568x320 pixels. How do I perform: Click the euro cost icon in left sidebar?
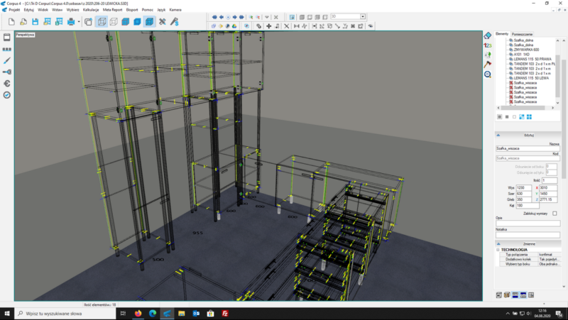(x=6, y=83)
